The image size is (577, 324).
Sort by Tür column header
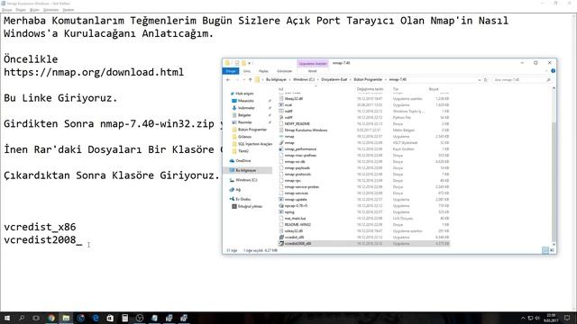click(396, 89)
